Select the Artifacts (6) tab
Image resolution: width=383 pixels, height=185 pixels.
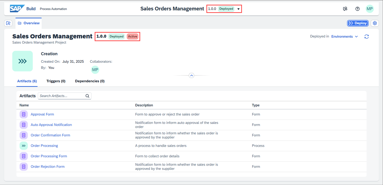[27, 81]
